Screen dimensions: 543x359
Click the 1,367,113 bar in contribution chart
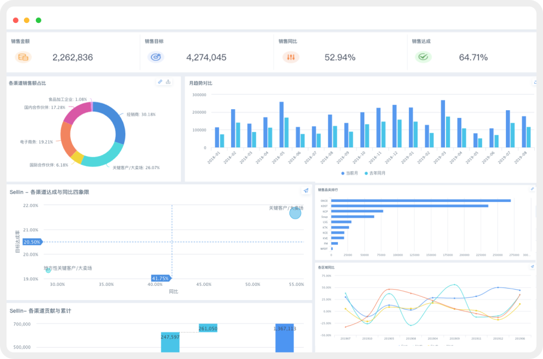point(285,338)
